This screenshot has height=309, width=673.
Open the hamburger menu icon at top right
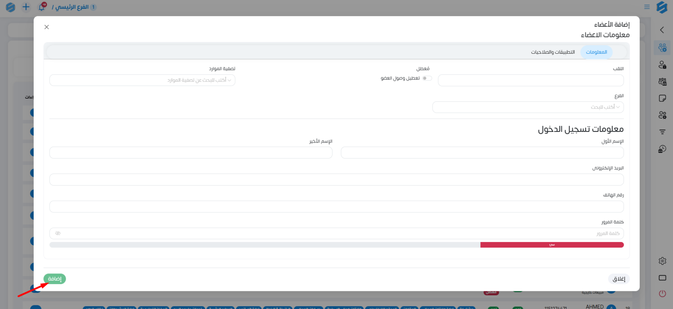click(x=647, y=7)
